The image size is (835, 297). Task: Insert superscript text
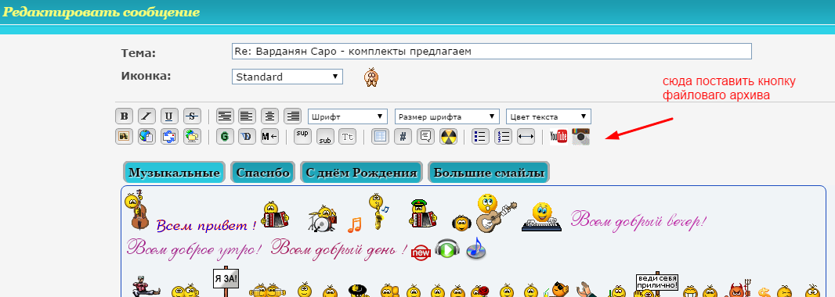pyautogui.click(x=302, y=137)
